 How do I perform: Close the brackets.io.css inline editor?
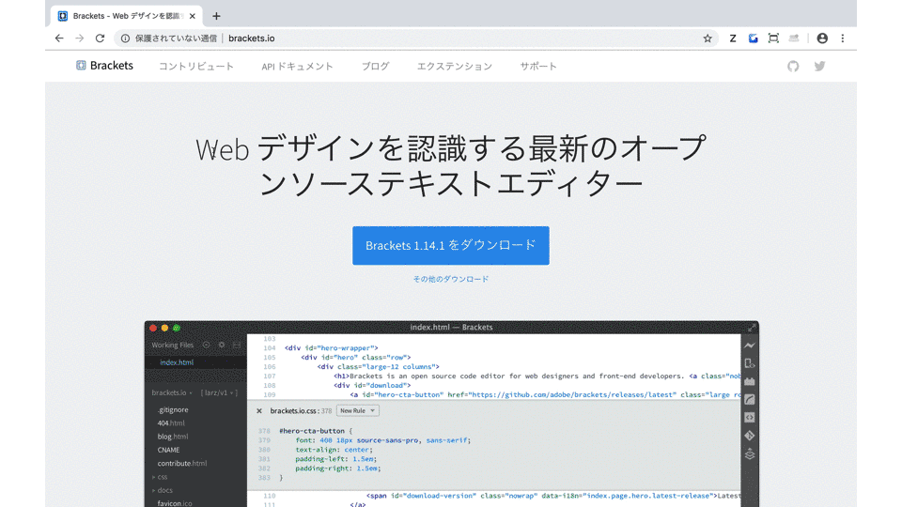tap(259, 411)
